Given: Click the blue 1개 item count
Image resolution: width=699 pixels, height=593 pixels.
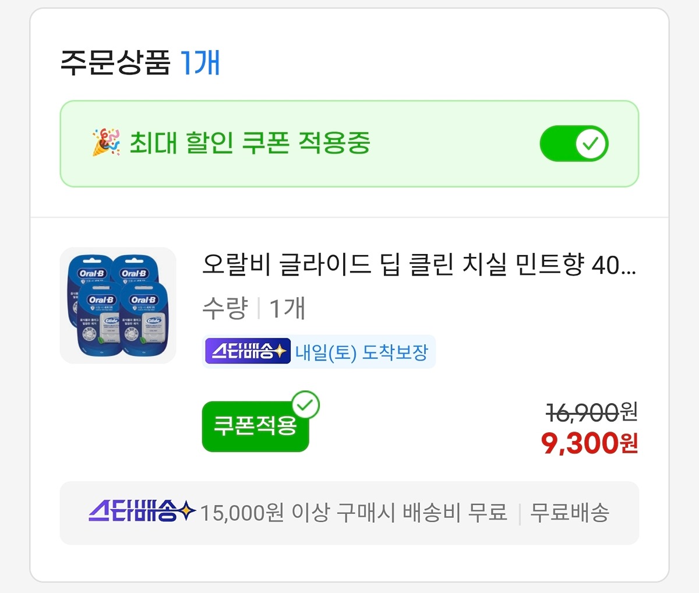Looking at the screenshot, I should click(x=200, y=63).
